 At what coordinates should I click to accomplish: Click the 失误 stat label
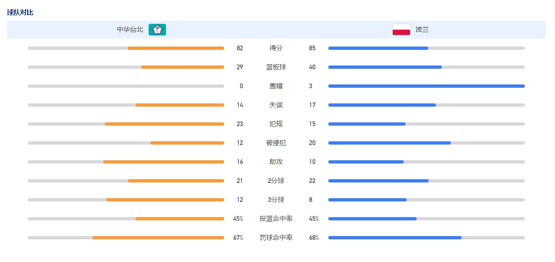tap(276, 105)
